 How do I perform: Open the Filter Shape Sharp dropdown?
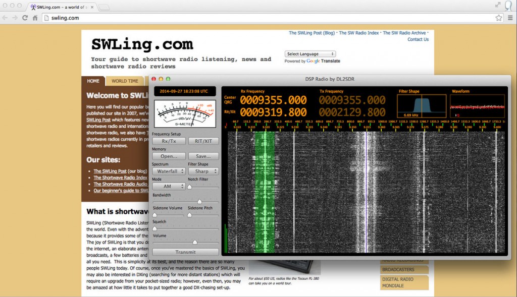(203, 171)
